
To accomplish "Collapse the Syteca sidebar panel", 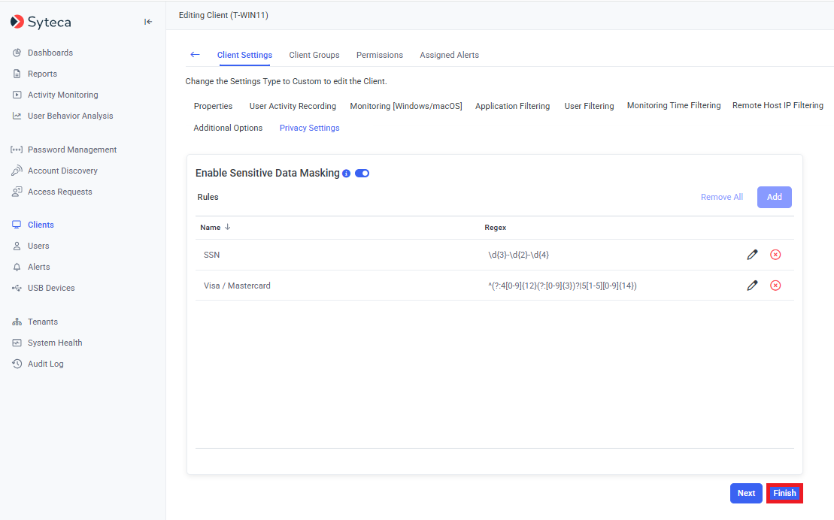I will pos(148,22).
